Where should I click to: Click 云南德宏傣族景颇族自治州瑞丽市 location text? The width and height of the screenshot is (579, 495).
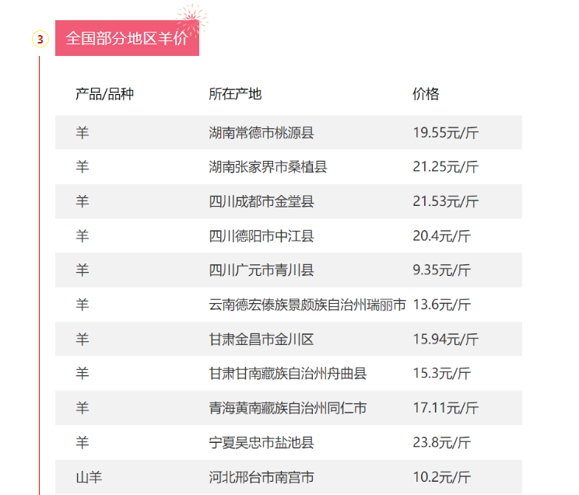pyautogui.click(x=307, y=305)
